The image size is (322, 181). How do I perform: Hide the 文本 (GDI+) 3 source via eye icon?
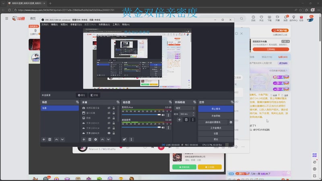coord(109,133)
